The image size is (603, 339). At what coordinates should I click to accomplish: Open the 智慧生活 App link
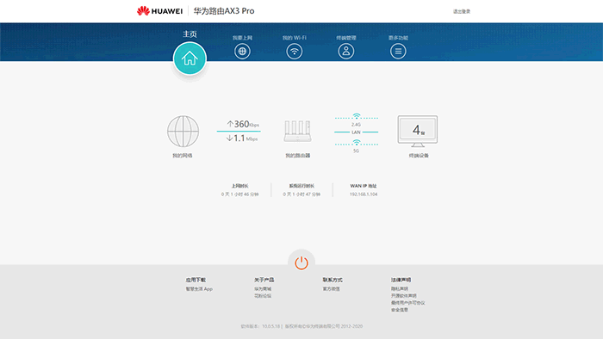[199, 289]
